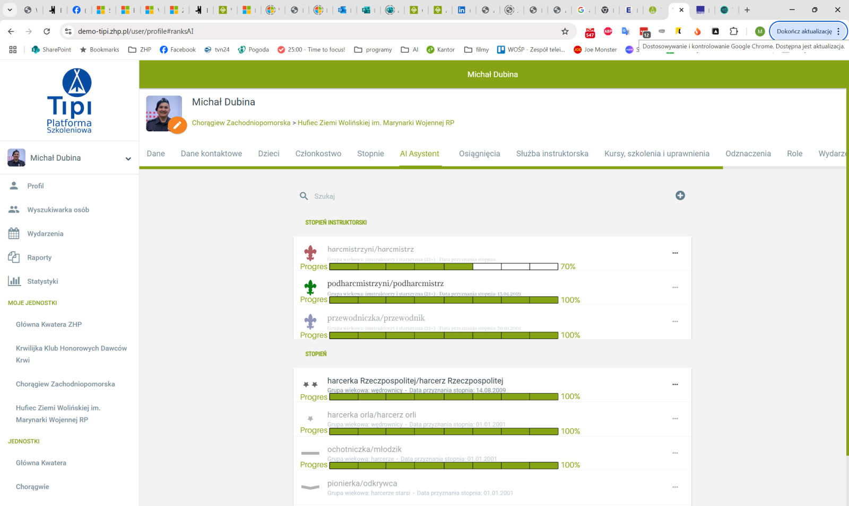This screenshot has height=506, width=849.
Task: Click the search magnifier icon
Action: tap(304, 196)
